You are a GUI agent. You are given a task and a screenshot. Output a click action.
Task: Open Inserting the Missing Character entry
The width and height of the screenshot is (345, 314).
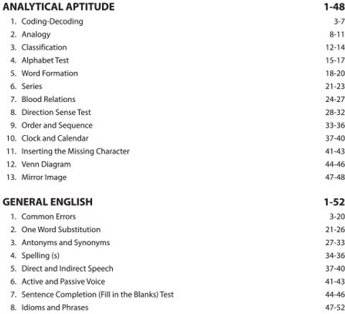click(x=75, y=151)
